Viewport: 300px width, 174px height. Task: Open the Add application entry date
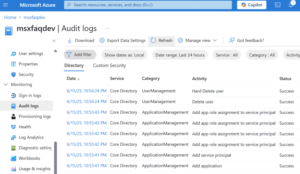[x=86, y=166]
